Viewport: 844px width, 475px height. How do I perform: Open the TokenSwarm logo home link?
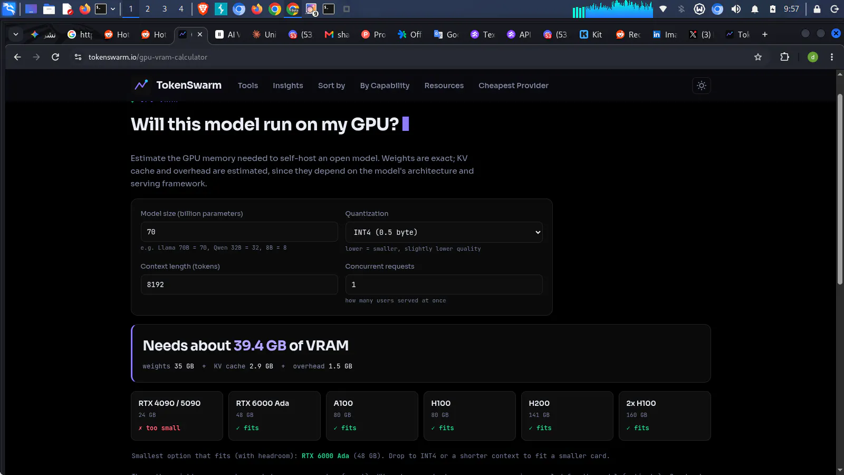(x=178, y=85)
